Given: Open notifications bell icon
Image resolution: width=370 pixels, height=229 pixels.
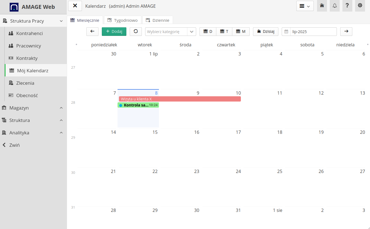Looking at the screenshot, I should coord(335,6).
